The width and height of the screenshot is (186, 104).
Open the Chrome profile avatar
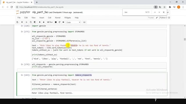pos(179,7)
